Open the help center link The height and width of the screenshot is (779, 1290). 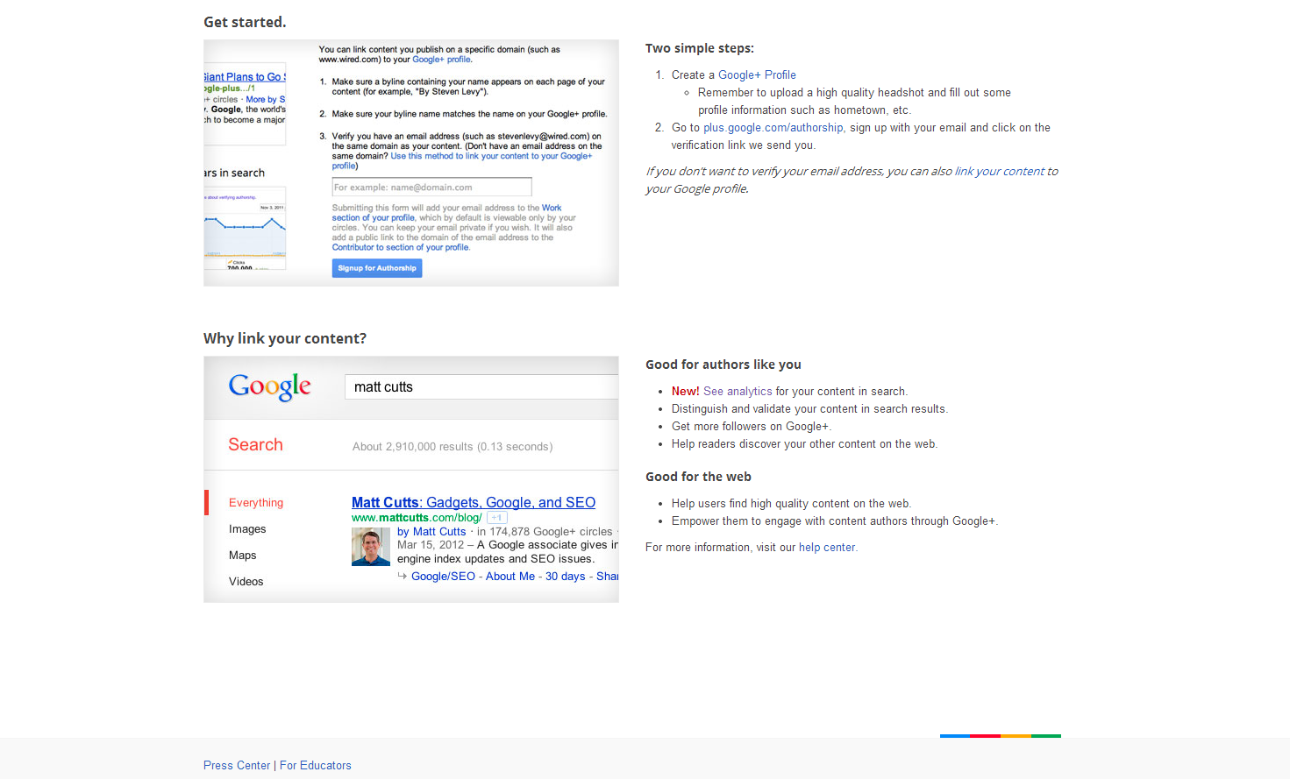827,548
